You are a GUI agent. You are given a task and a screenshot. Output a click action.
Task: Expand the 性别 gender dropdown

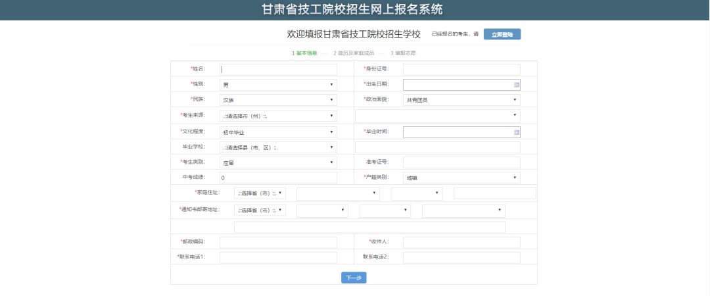[x=278, y=85]
